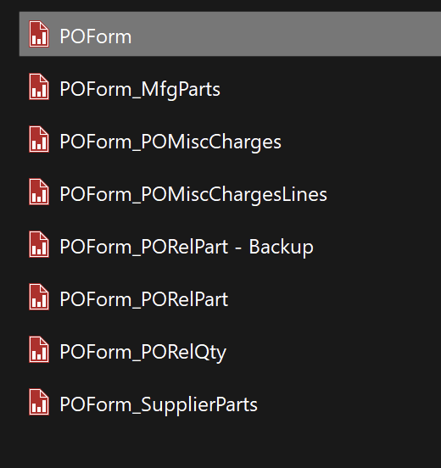Click empty space right of POForm_MfgParts

[328, 90]
